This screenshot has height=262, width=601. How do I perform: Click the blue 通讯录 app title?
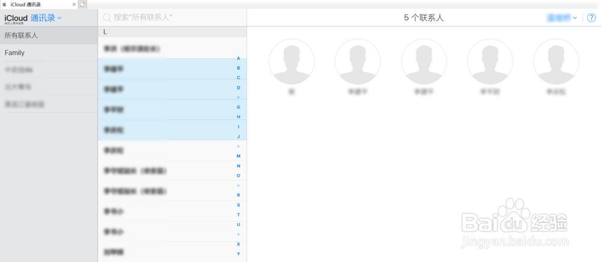tap(43, 18)
